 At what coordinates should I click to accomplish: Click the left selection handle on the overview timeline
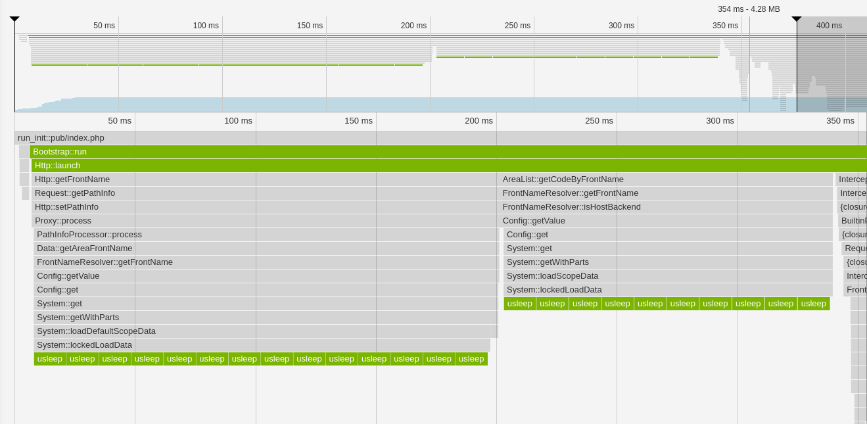(x=14, y=19)
